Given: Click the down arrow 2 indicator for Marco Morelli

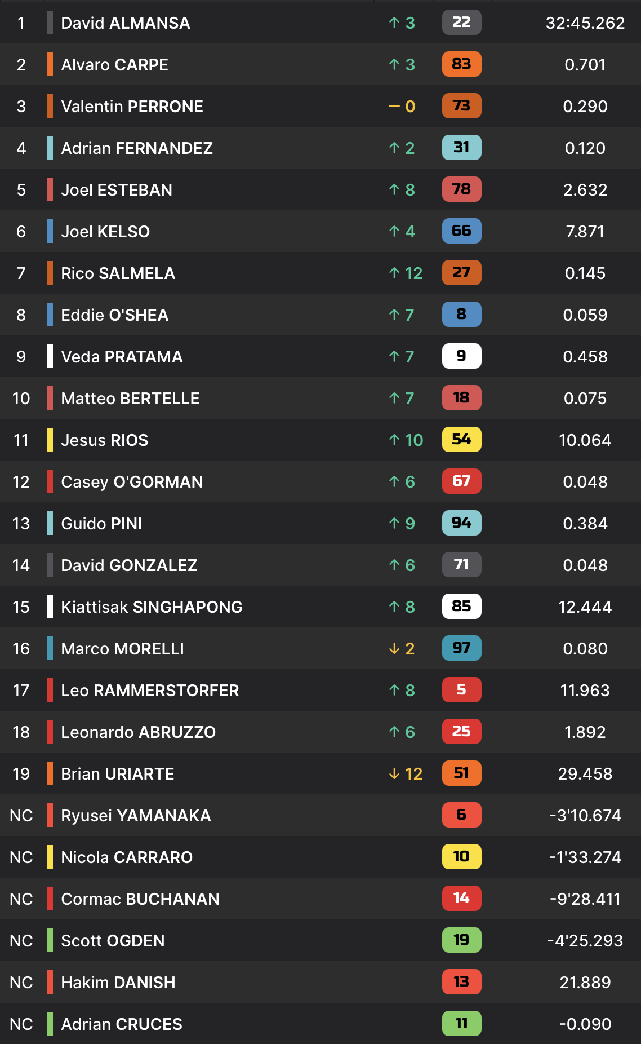Looking at the screenshot, I should (402, 649).
